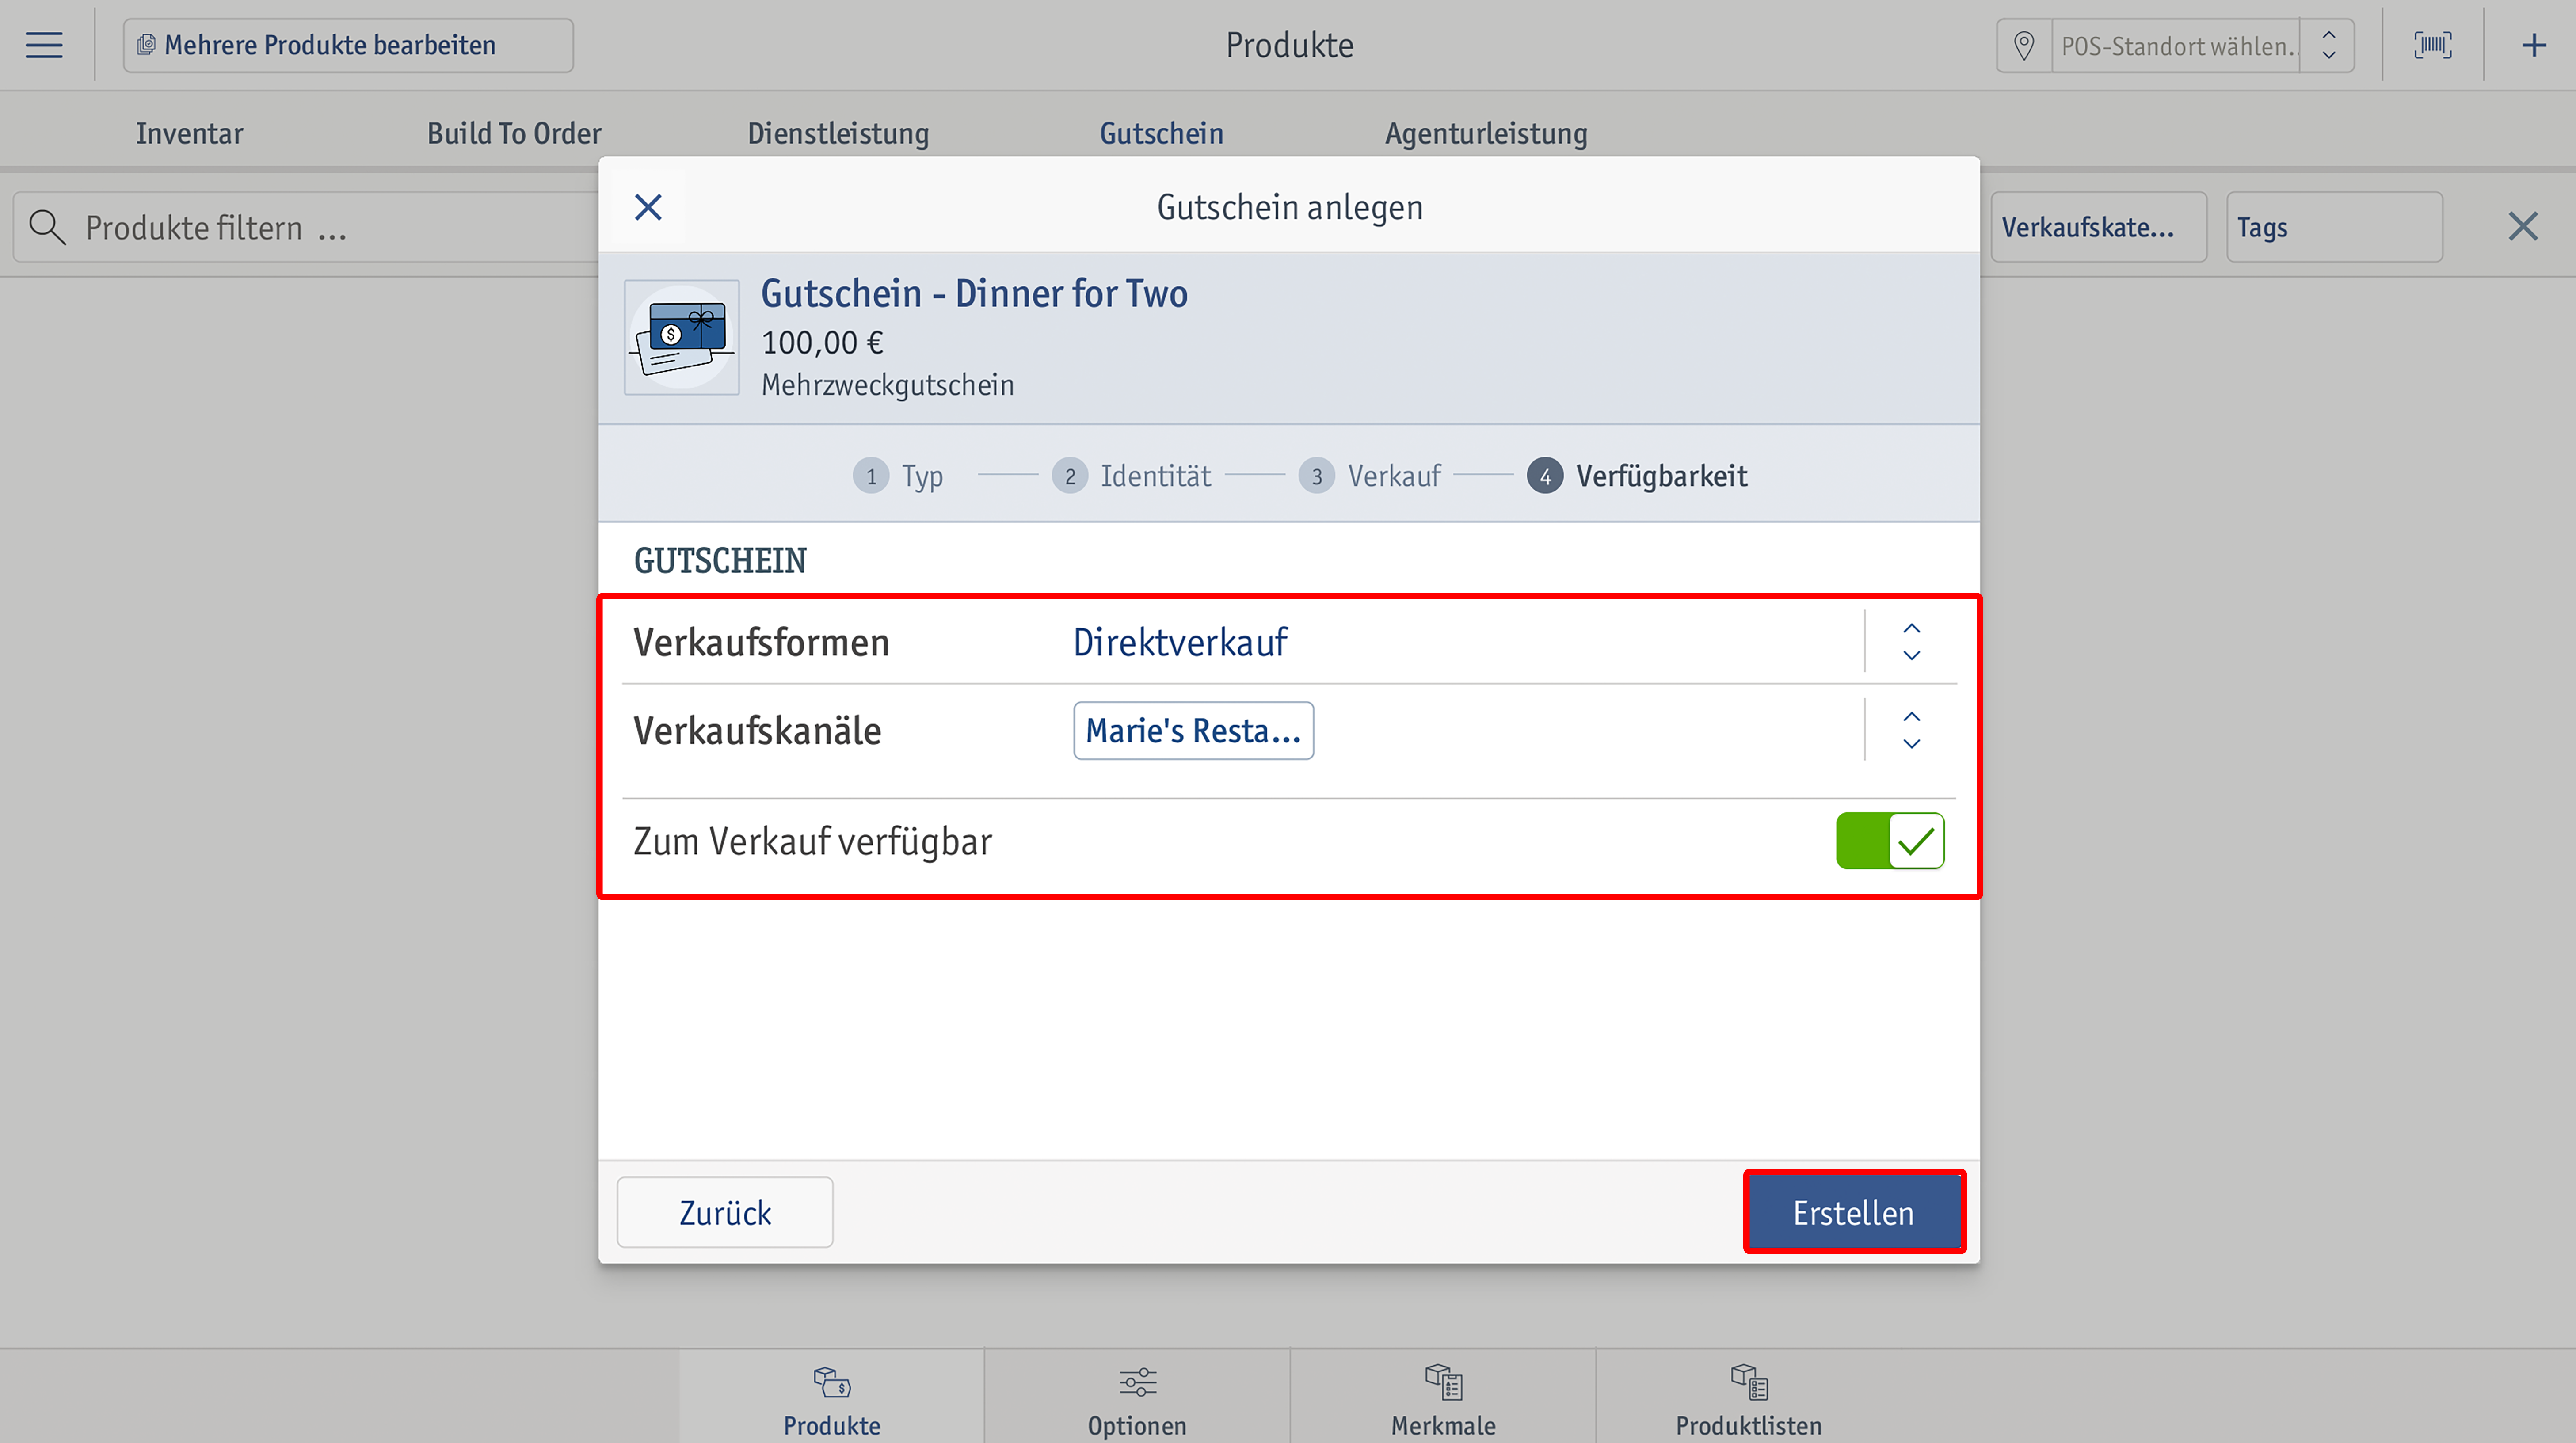Screen dimensions: 2576x1443
Task: Switch to Inventar tab
Action: click(189, 133)
